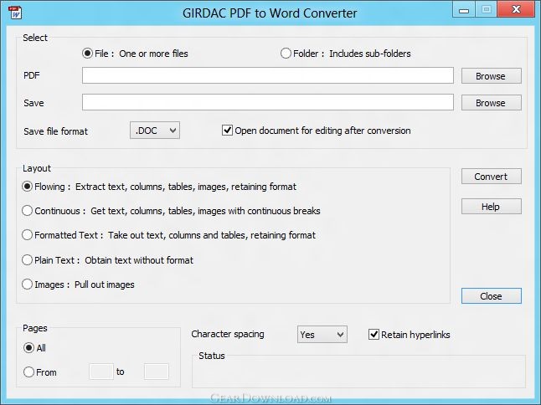Select the Folder: Includes sub-folders option
This screenshot has height=405, width=541.
(346, 54)
